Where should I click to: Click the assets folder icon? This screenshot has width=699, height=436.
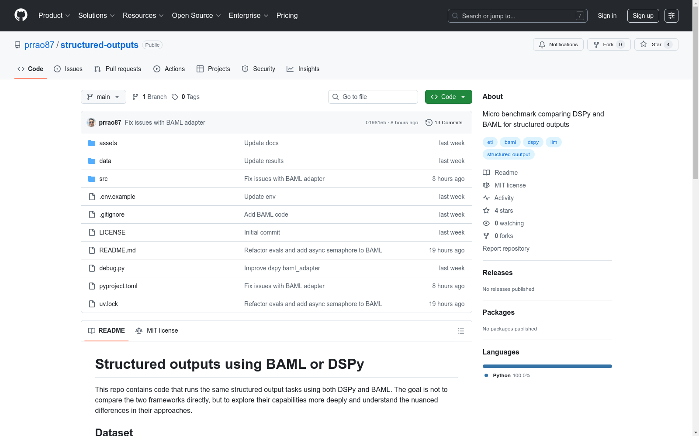92,143
